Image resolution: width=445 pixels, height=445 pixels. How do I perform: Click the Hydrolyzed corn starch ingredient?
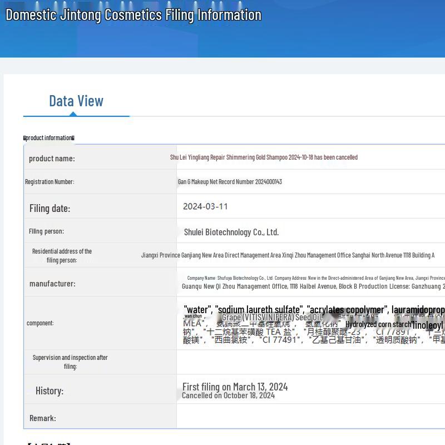tap(378, 324)
